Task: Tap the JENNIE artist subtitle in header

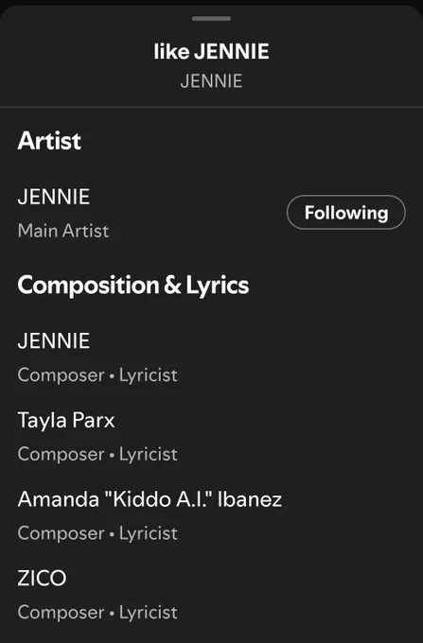Action: pyautogui.click(x=211, y=81)
